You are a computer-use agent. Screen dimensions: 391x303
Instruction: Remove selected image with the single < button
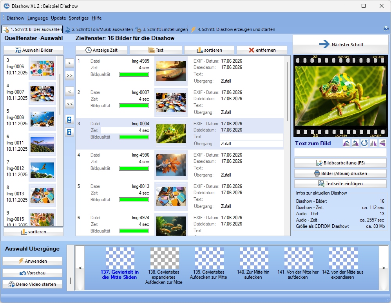click(x=69, y=92)
